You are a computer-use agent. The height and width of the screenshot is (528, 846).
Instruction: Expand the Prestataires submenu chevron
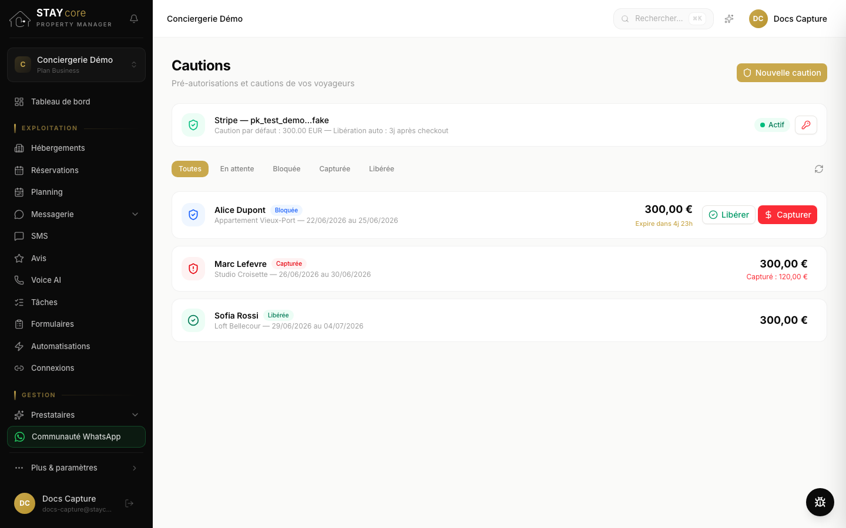tap(135, 415)
